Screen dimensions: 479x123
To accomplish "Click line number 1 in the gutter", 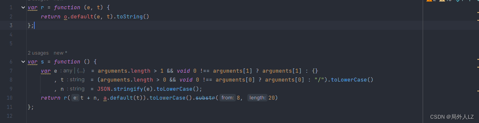I will point(11,7).
